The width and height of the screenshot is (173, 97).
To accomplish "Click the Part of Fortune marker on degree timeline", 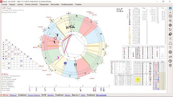I will click(101, 89).
